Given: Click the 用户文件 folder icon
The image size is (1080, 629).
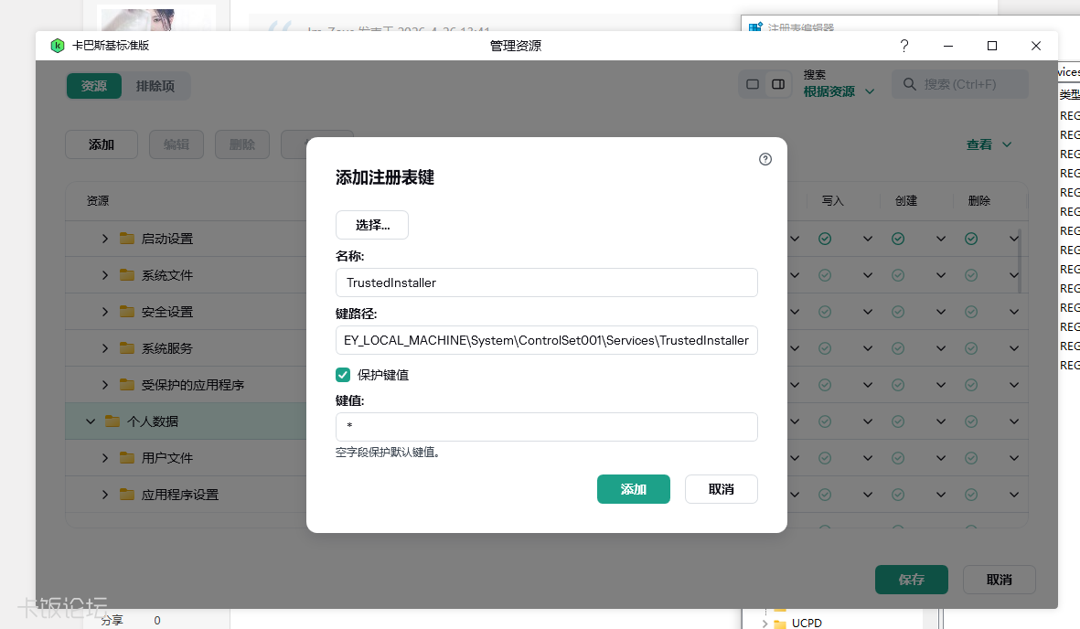Looking at the screenshot, I should point(127,457).
